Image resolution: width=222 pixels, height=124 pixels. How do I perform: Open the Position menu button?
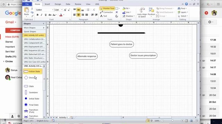pyautogui.click(x=151, y=12)
